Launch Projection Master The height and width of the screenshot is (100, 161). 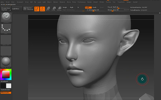[6, 9]
